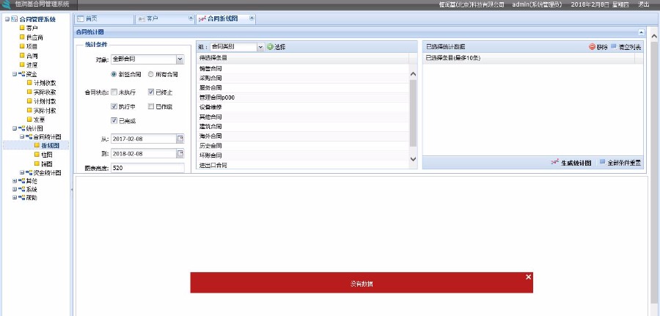Collapse the 统计图 tree node
The width and height of the screenshot is (660, 316).
[x=15, y=128]
